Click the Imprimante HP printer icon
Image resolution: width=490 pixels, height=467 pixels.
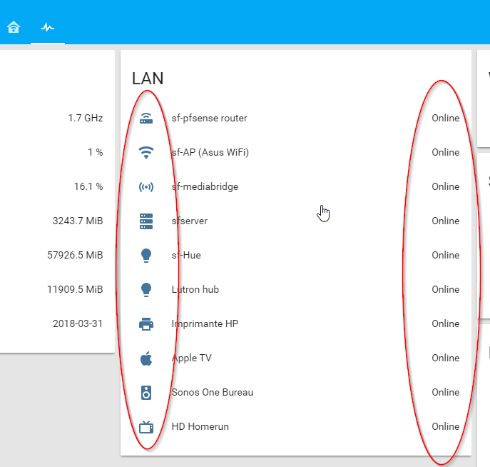click(146, 323)
